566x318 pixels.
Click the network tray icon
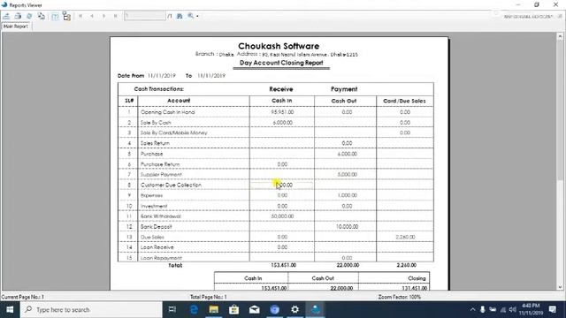503,310
